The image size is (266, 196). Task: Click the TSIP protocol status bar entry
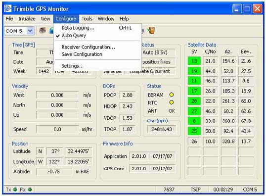click(195, 190)
